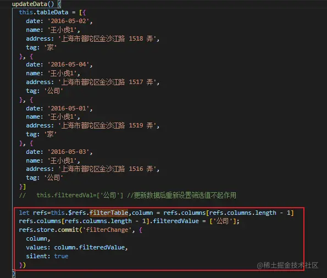Click the values: column.filteredValue line
This screenshot has height=278, width=327.
click(x=77, y=247)
